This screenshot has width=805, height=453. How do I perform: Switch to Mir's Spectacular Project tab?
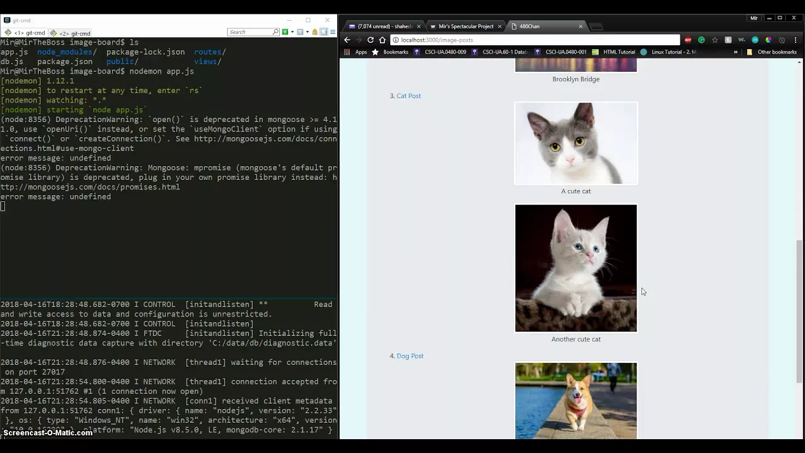click(x=465, y=26)
